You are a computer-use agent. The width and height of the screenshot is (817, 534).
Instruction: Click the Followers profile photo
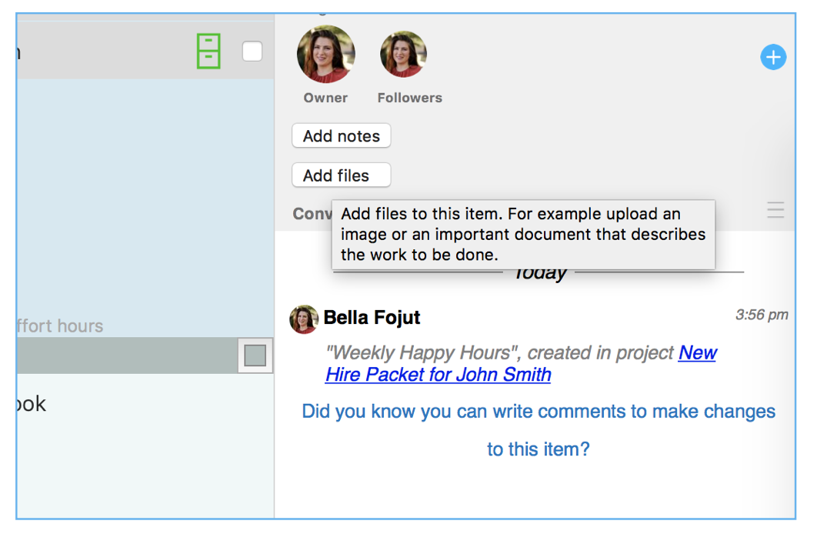point(404,55)
